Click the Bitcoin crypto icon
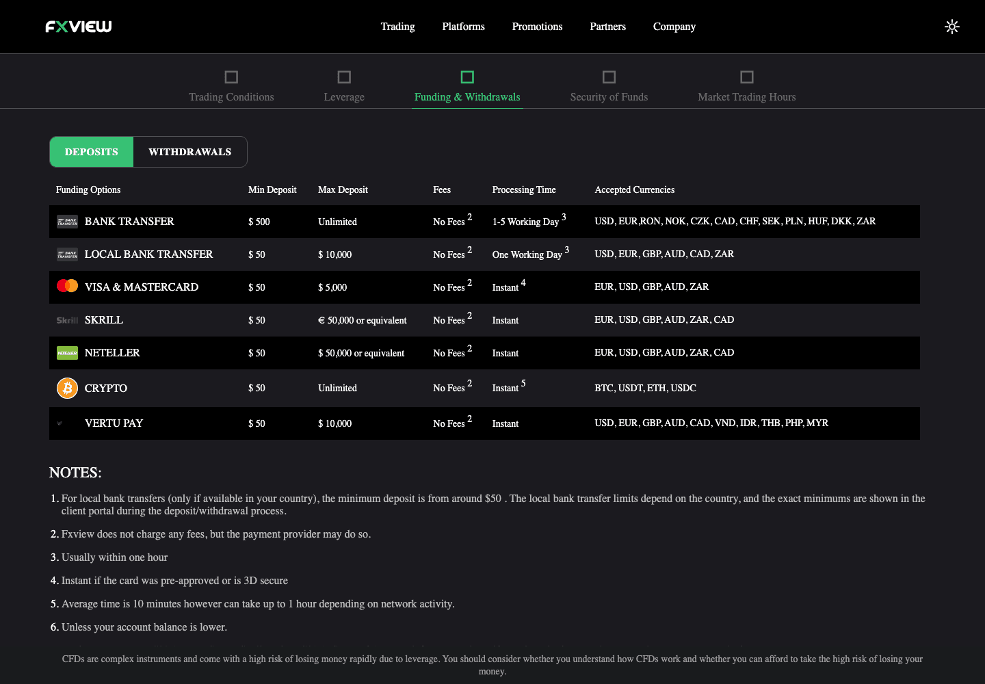The width and height of the screenshot is (985, 684). click(67, 388)
